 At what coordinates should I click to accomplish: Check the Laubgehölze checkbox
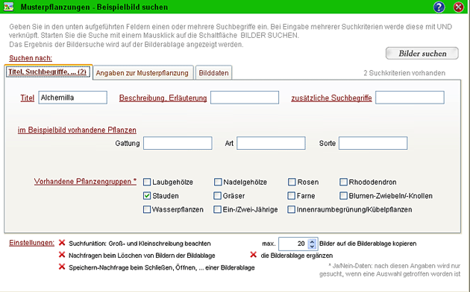pos(147,182)
